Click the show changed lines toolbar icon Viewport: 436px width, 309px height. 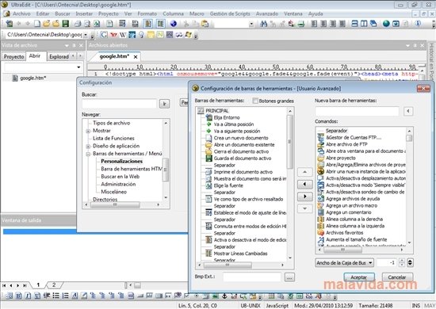point(160,24)
